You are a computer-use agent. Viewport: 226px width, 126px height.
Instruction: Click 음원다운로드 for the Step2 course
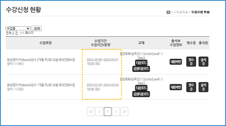tap(141, 94)
